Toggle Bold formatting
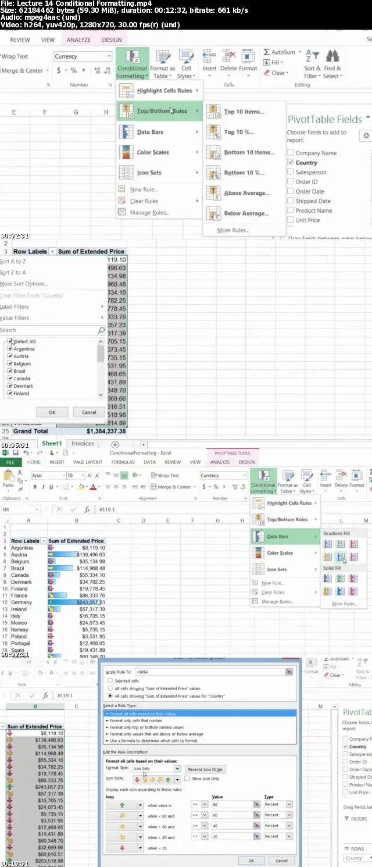 click(x=35, y=487)
